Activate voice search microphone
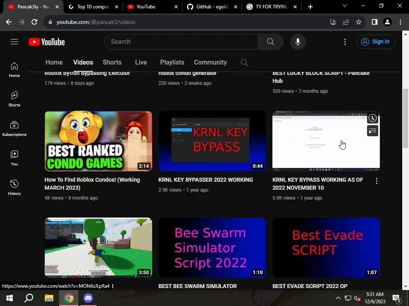Image resolution: width=409 pixels, height=306 pixels. (x=298, y=41)
